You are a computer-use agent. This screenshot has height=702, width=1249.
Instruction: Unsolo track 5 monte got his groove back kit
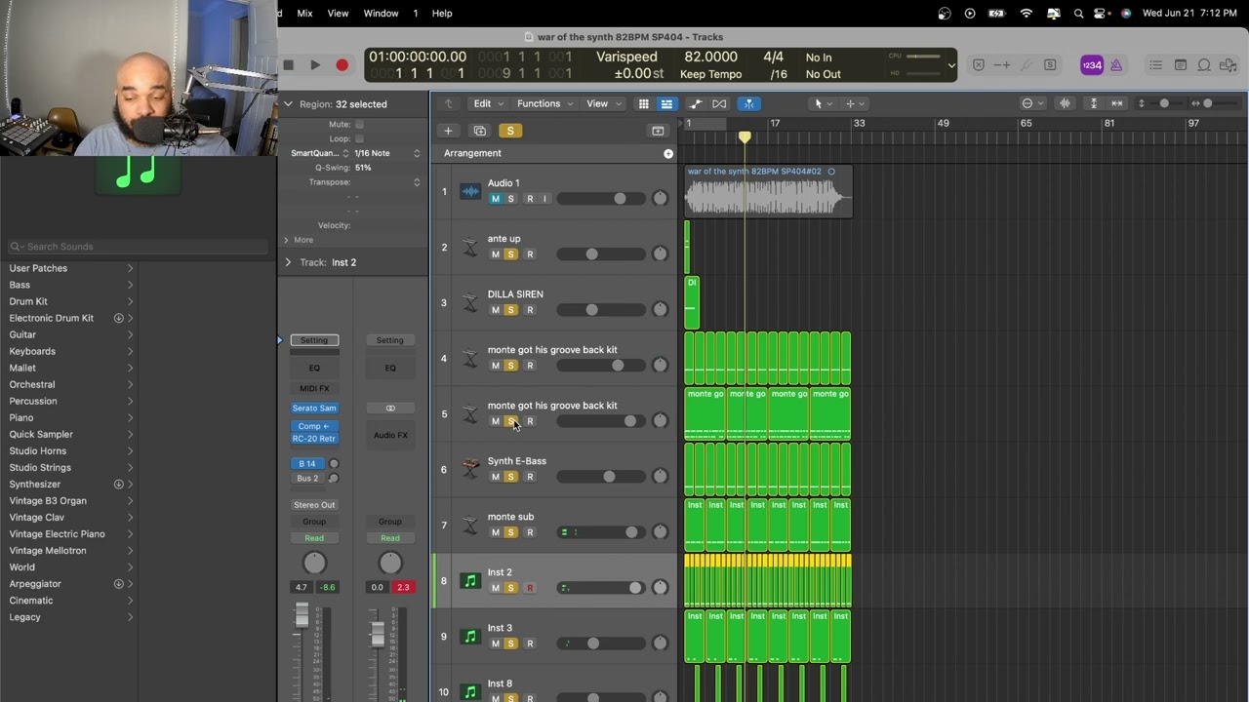(x=510, y=421)
